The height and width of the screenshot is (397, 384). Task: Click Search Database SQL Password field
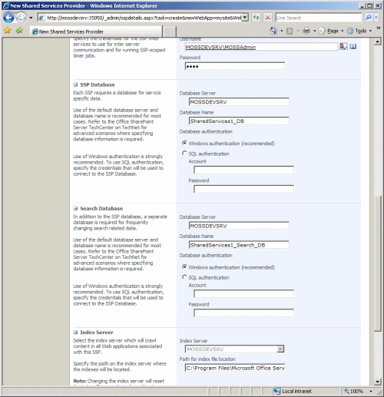coord(243,313)
